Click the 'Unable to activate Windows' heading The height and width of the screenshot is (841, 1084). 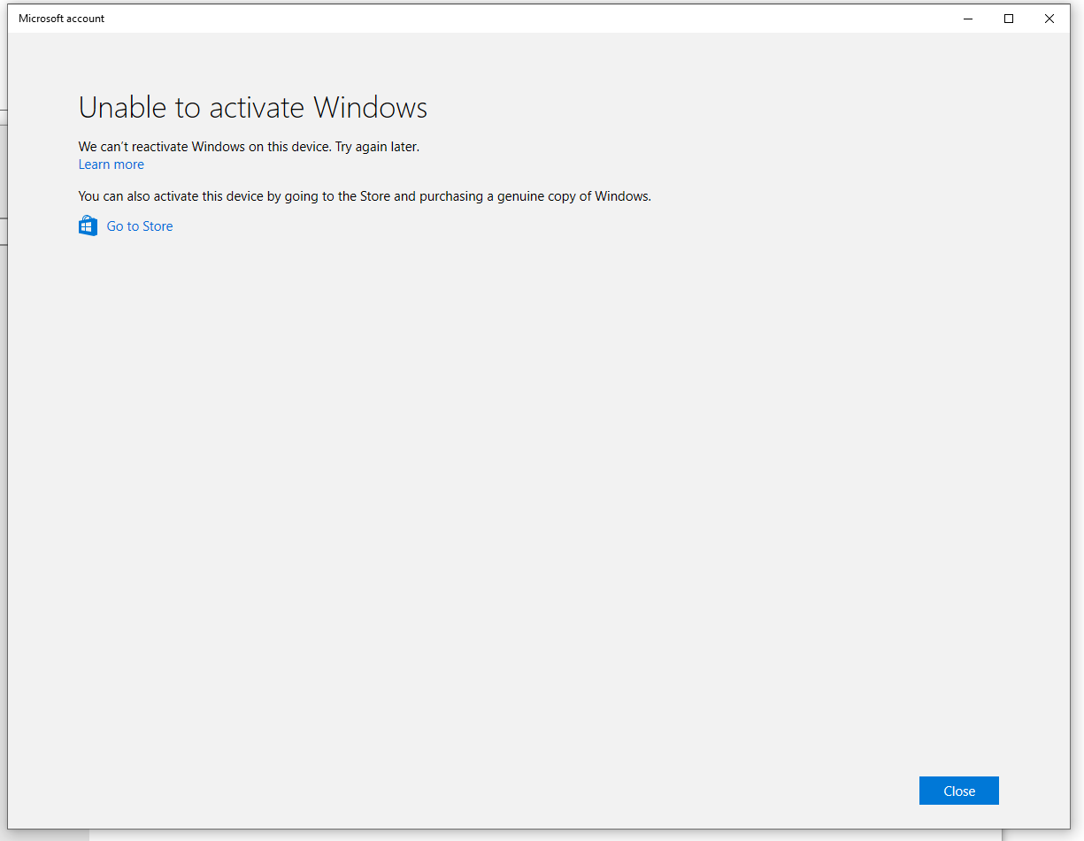point(253,107)
